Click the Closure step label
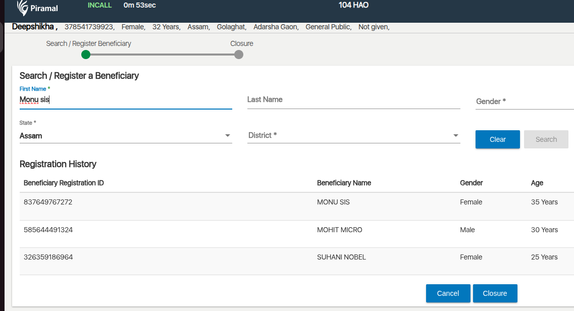Image resolution: width=574 pixels, height=311 pixels. [x=242, y=43]
